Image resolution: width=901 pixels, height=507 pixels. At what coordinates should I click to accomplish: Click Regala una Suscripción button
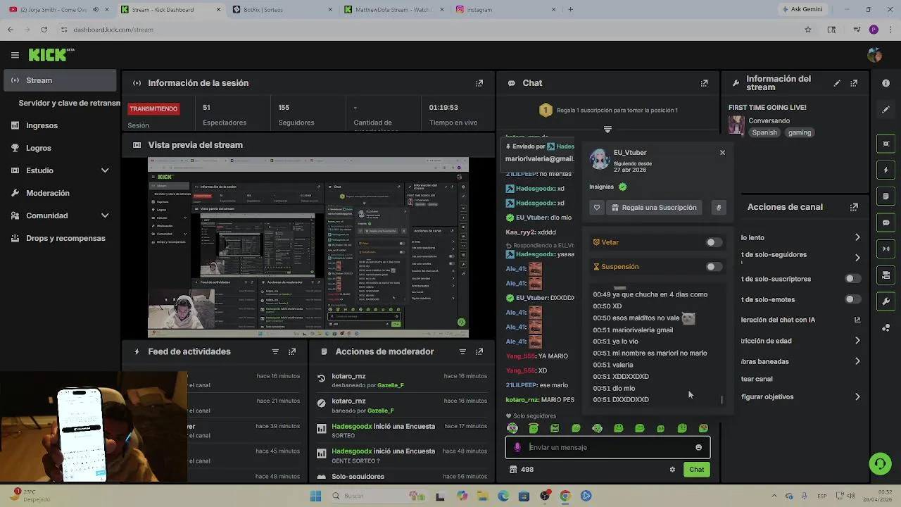pyautogui.click(x=653, y=208)
